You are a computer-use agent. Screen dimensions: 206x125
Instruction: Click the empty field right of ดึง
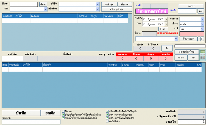[x=190, y=46]
